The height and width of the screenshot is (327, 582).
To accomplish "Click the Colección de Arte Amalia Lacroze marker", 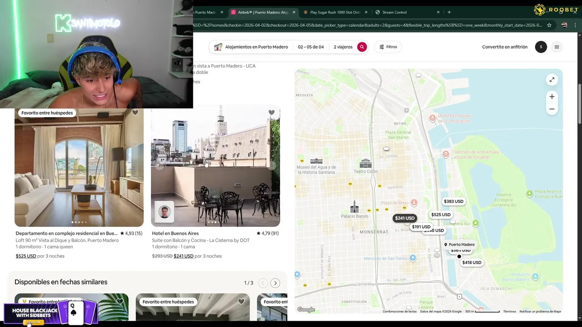I will (446, 154).
